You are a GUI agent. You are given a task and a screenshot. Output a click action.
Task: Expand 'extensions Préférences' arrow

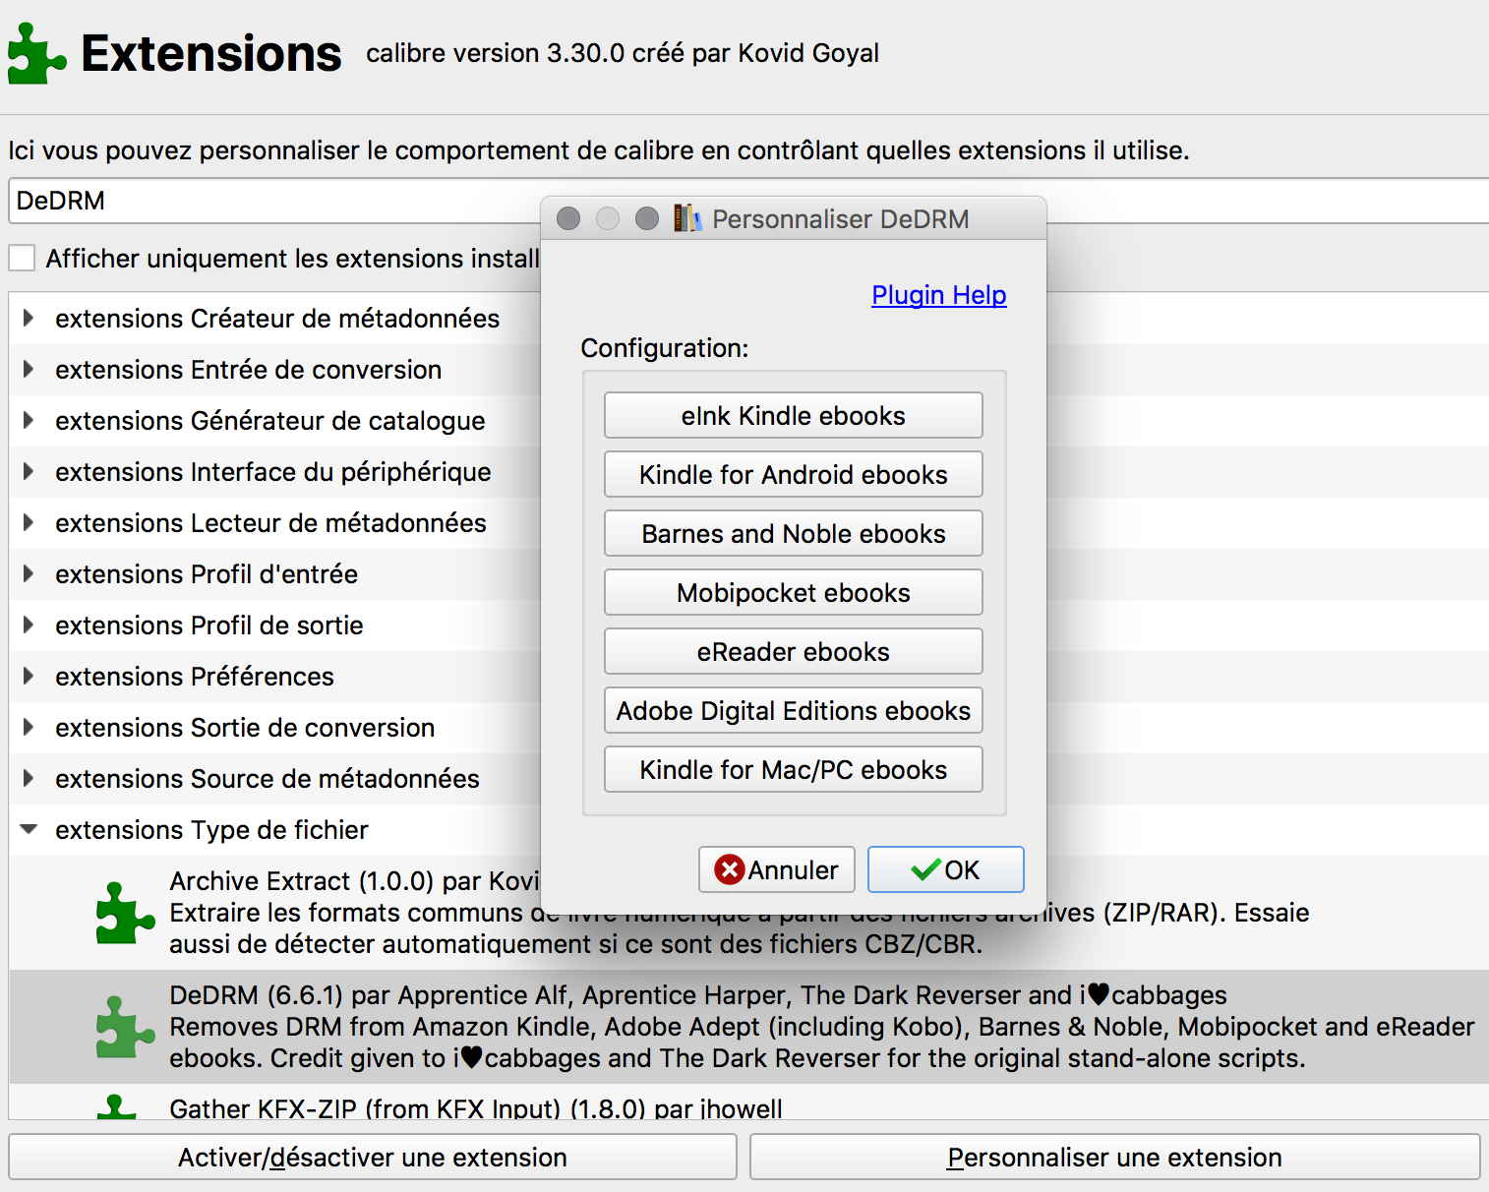point(29,676)
